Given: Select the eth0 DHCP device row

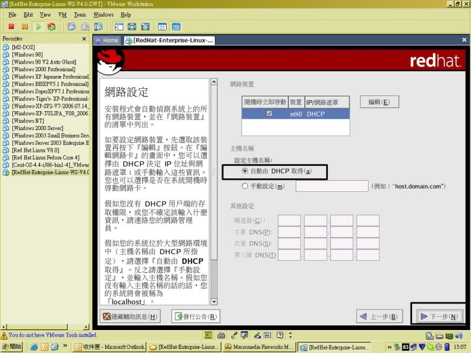Looking at the screenshot, I should 296,114.
